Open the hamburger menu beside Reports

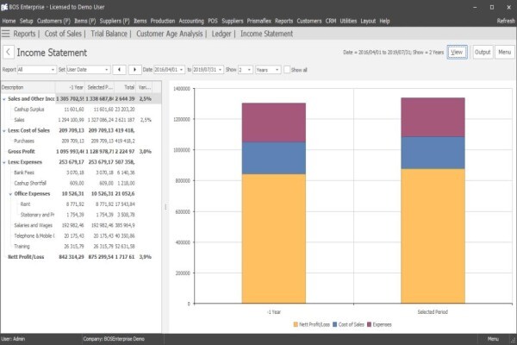coord(6,34)
